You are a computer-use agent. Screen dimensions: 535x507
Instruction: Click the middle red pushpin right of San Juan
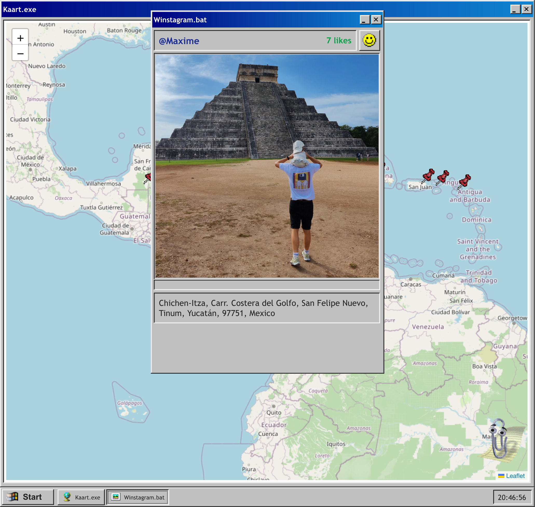pos(443,177)
